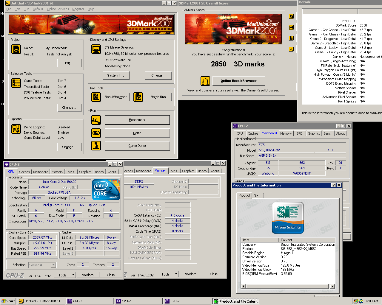Viewport: 382px width, 305px height.
Task: Click the icon beside the Batch Run button
Action: coord(138,97)
